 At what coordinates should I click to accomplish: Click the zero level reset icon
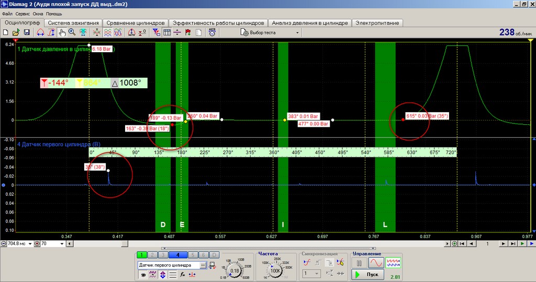142,32
